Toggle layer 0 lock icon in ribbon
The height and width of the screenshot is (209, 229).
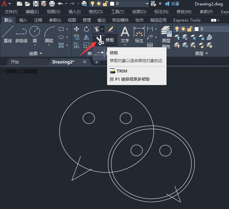[189, 29]
